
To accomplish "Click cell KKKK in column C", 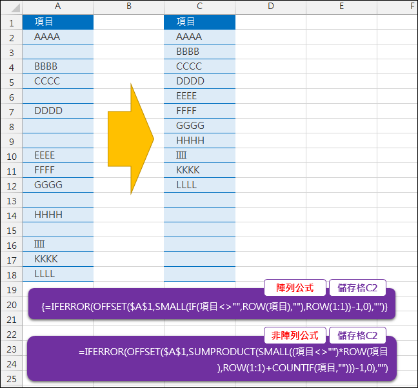I will pyautogui.click(x=200, y=170).
